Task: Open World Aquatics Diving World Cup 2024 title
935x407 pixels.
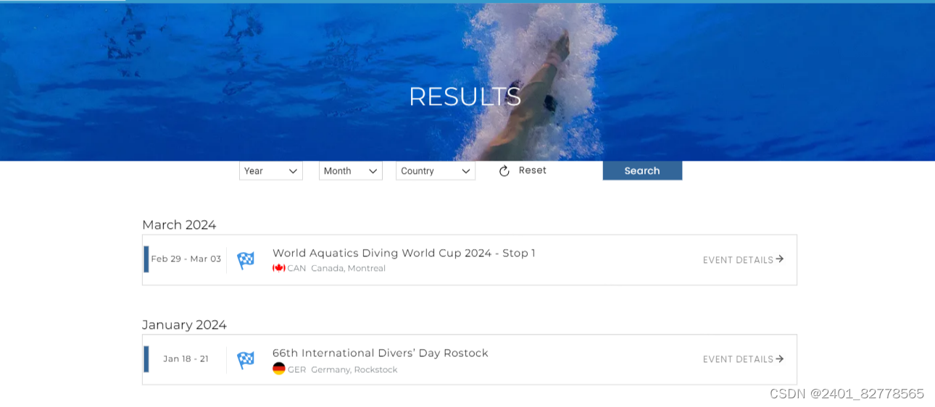Action: pyautogui.click(x=404, y=253)
